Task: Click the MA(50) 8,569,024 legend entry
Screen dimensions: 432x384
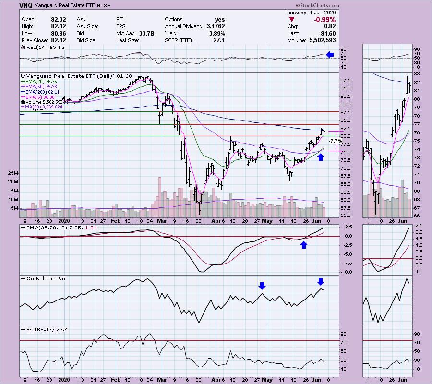Action: pyautogui.click(x=44, y=107)
